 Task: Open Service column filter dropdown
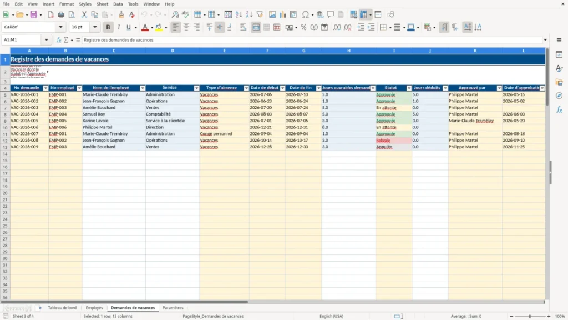(197, 88)
